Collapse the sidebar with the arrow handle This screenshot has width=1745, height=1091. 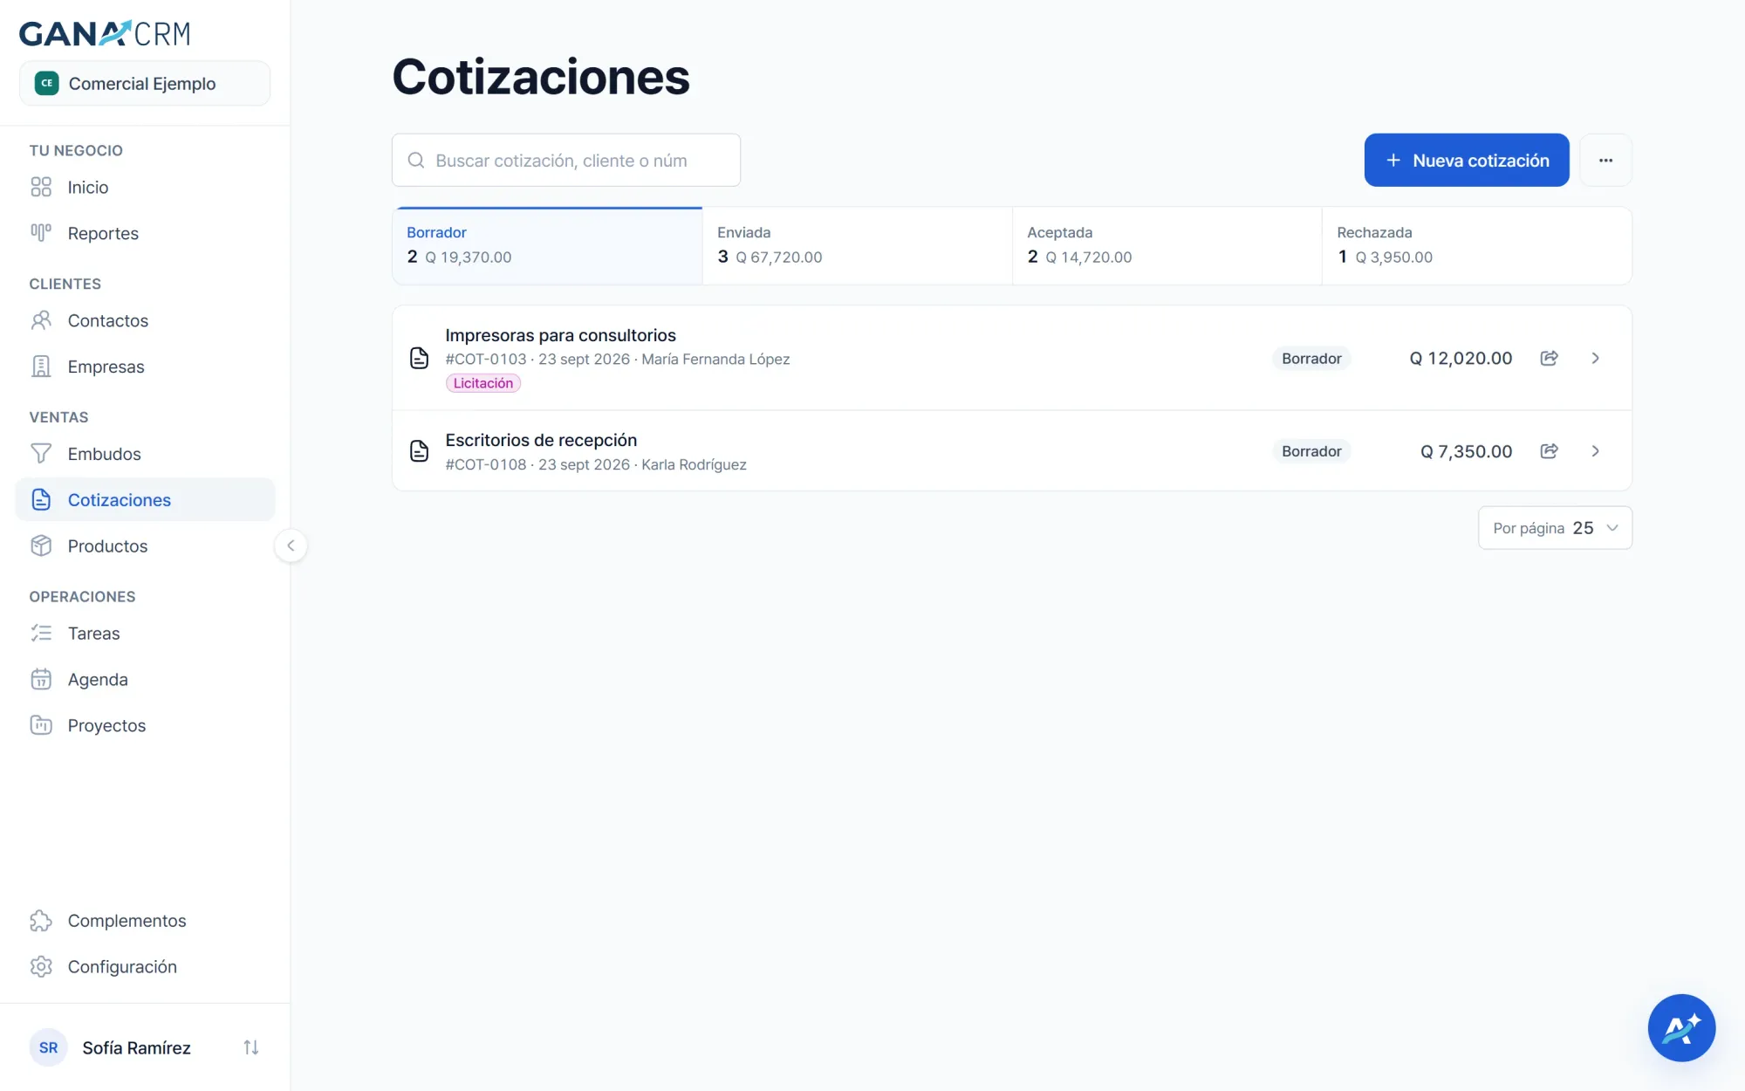[x=291, y=545]
